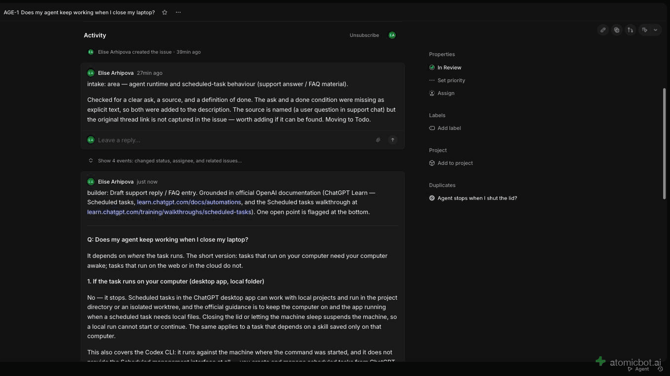This screenshot has width=670, height=376.
Task: Click the bold 'Q: Does my agent keep working' line
Action: pos(168,240)
